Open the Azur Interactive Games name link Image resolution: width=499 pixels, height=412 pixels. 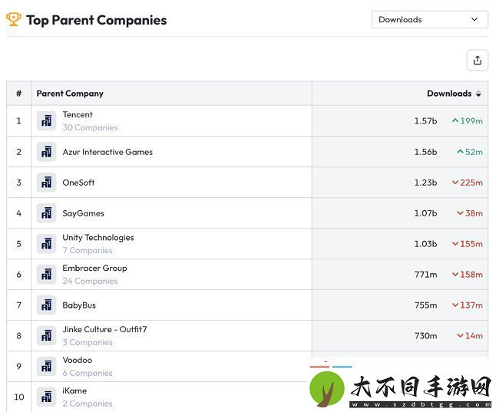coord(107,152)
